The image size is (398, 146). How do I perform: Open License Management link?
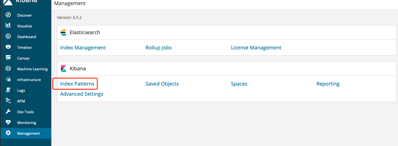[x=256, y=48]
